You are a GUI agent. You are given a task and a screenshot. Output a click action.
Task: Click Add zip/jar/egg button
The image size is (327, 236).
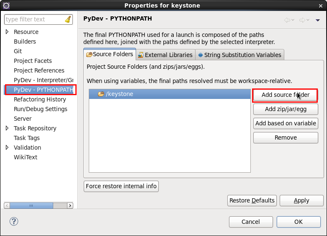(286, 109)
